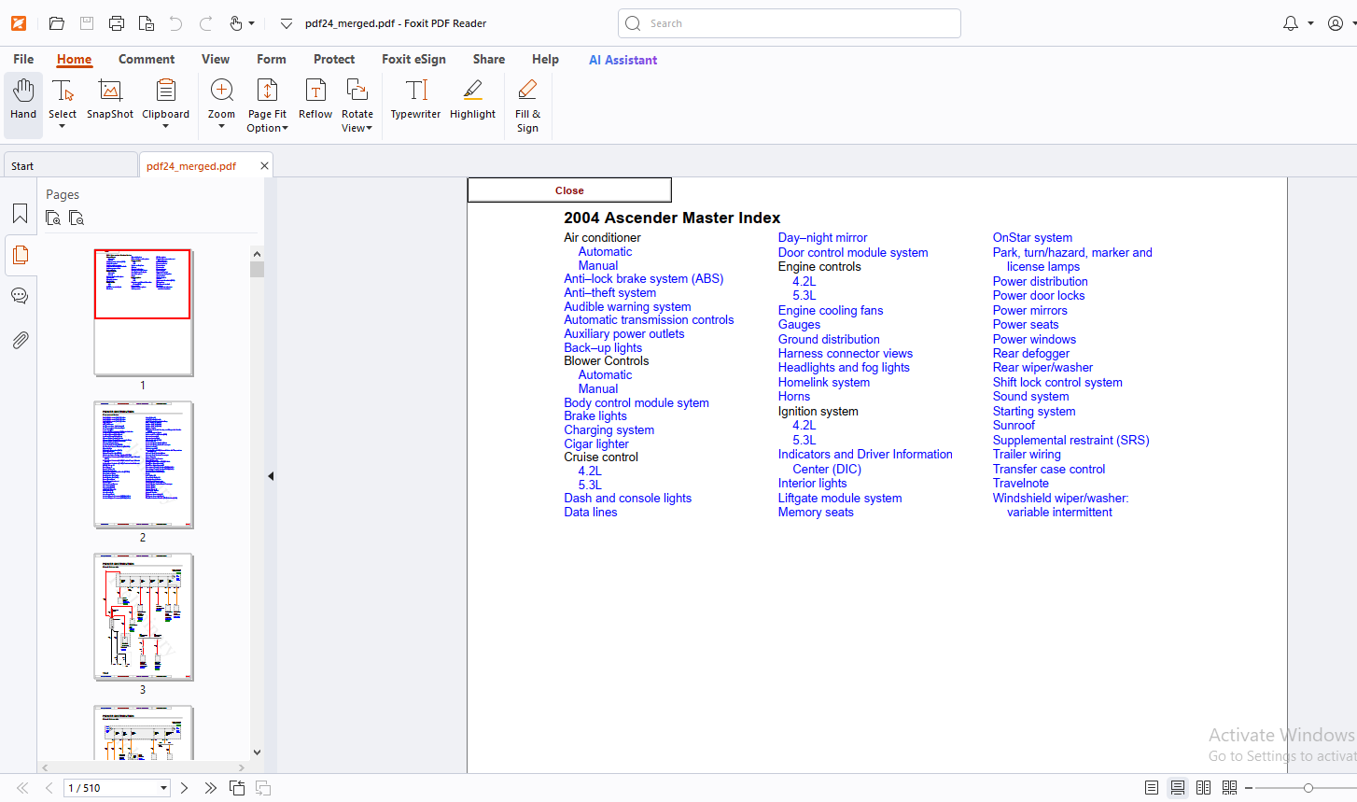Click the zoom out minus button
Image resolution: width=1357 pixels, height=802 pixels.
pyautogui.click(x=1249, y=788)
